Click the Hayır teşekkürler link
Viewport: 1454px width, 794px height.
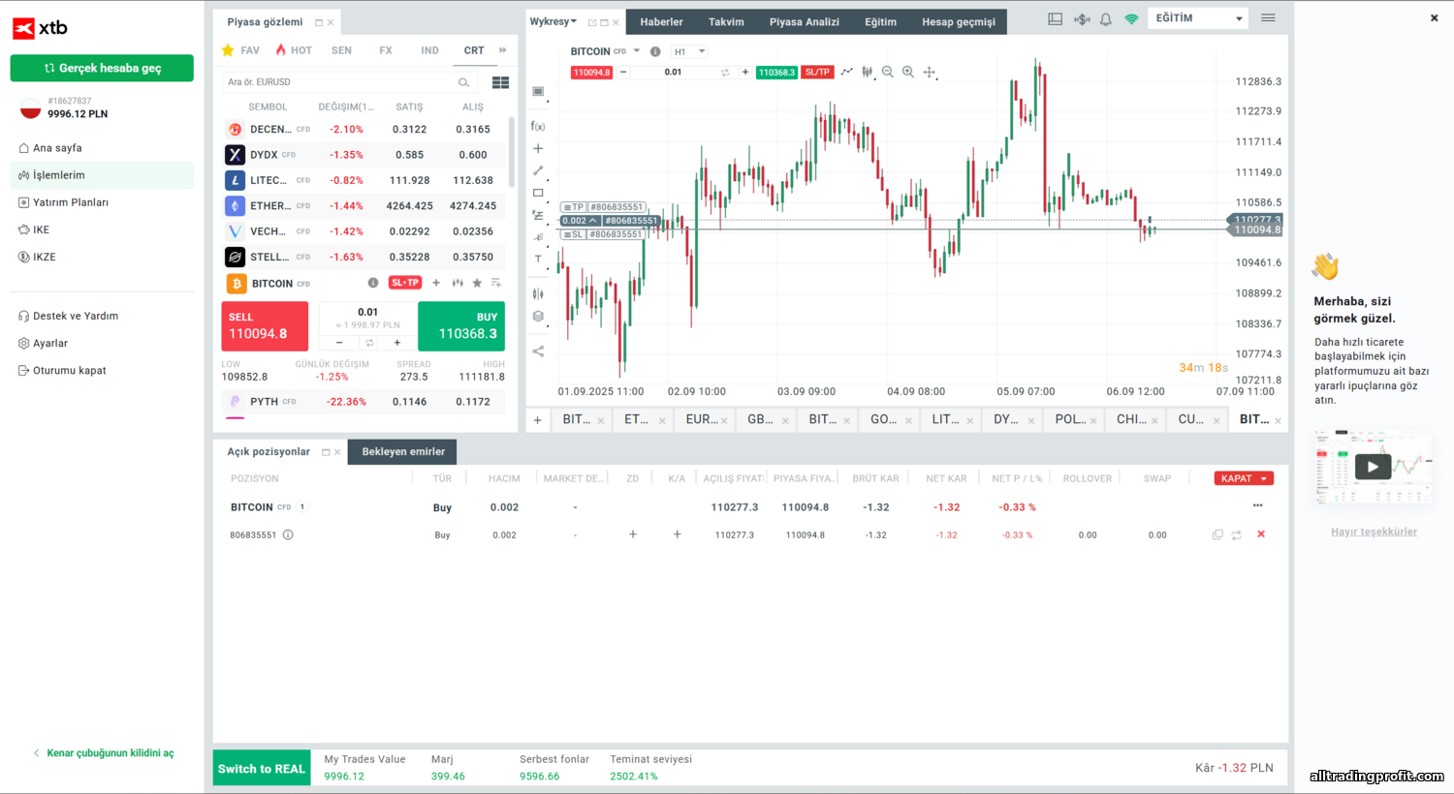1374,532
